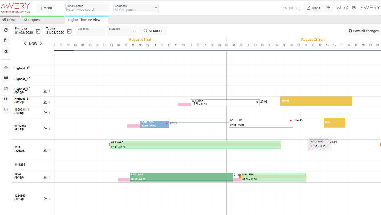
Task: Click the logout arrow icon next to kate.r
Action: 328,8
